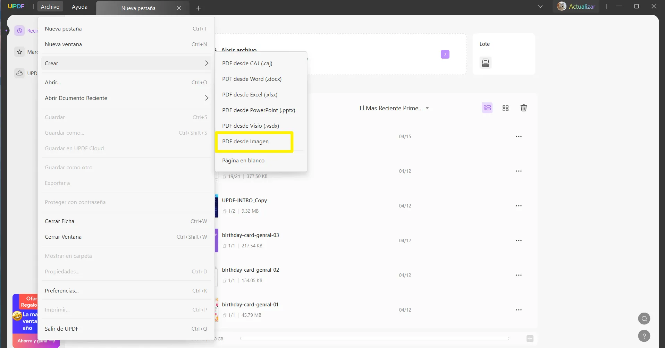Choose Salir de UPDF
Viewport: 665px width, 348px height.
tap(126, 329)
